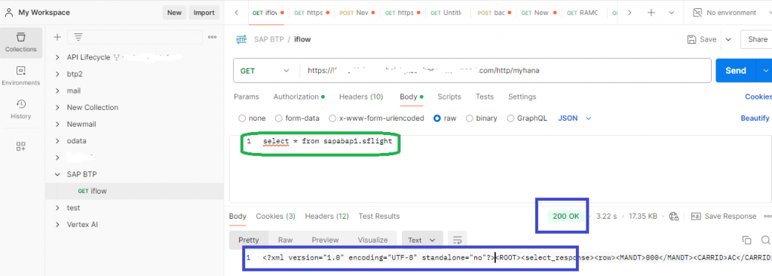Click the Share button
The width and height of the screenshot is (772, 276).
click(x=757, y=39)
